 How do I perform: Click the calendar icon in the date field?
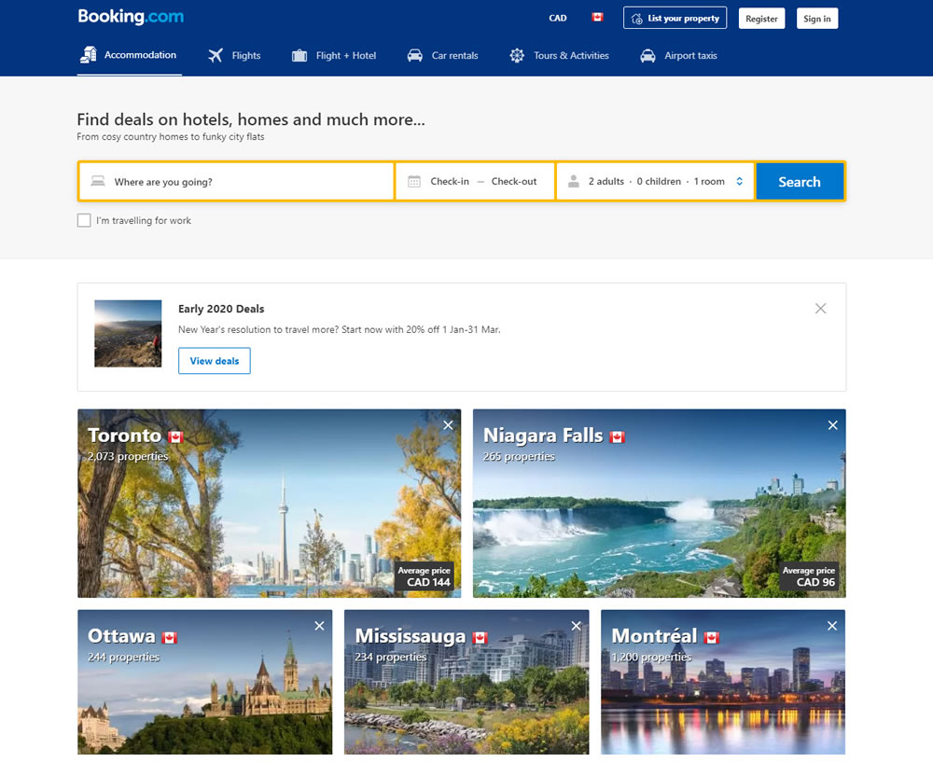(x=414, y=182)
